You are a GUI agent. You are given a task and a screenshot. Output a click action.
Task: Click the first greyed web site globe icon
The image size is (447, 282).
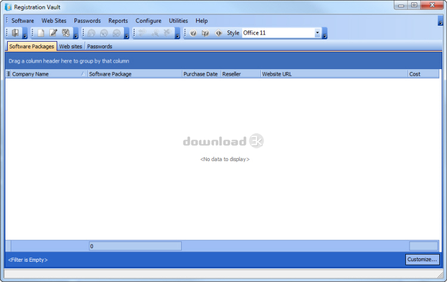coord(92,33)
